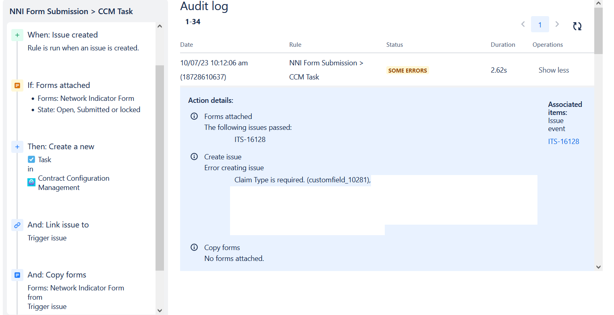Open the Contract Configuration Management project avatar
614x315 pixels.
coord(31,183)
